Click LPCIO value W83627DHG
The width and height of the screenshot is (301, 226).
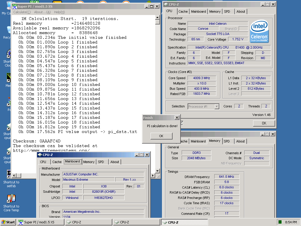[x=104, y=198]
